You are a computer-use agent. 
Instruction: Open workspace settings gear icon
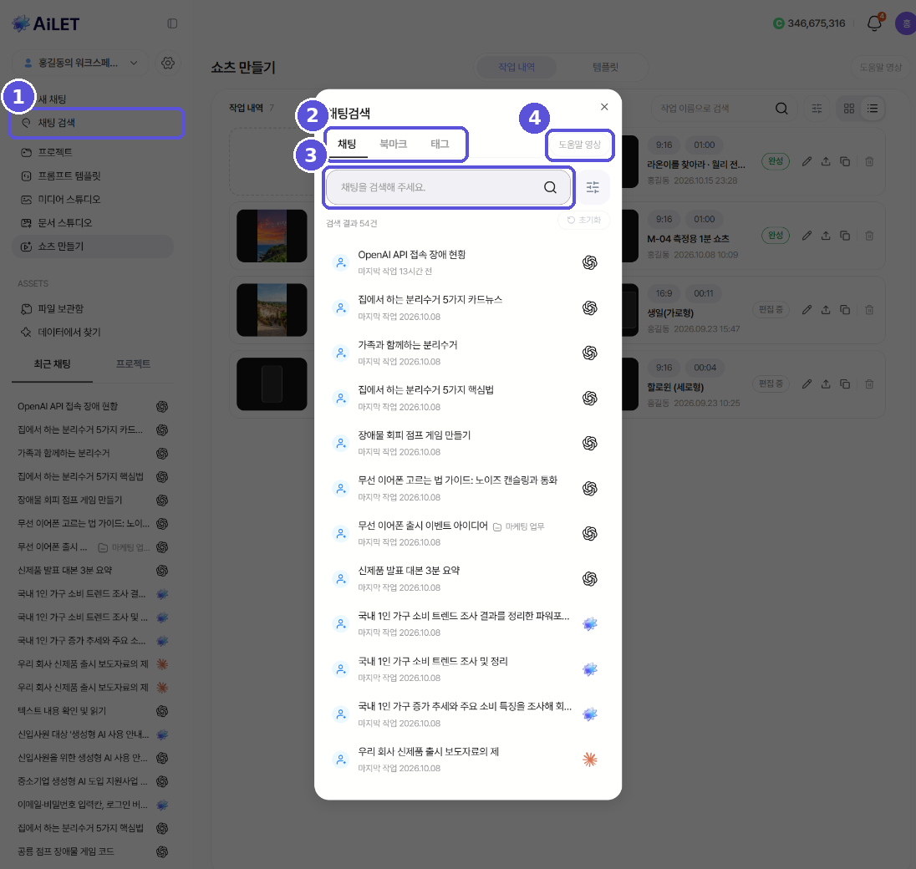(x=168, y=63)
